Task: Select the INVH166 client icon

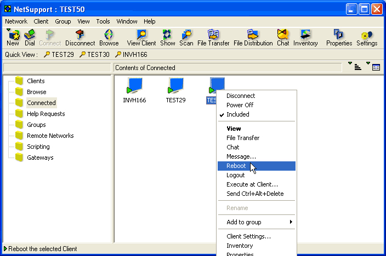Action: [134, 90]
